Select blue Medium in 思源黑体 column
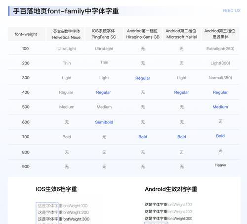Viewport: 247px width, 224px height. coord(220,107)
